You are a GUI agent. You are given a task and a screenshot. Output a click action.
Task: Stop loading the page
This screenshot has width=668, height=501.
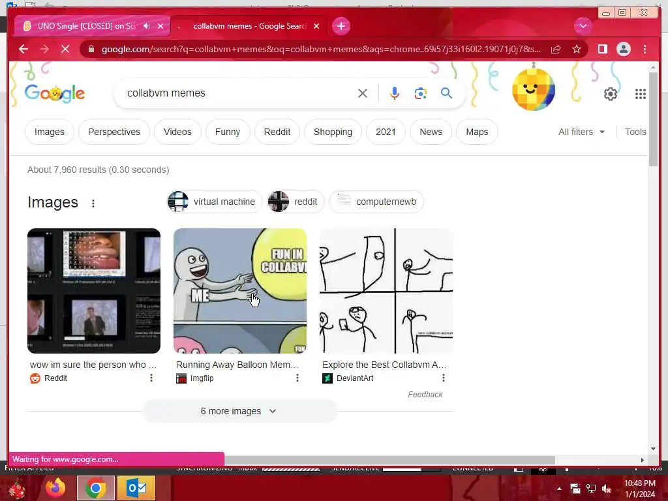(65, 49)
